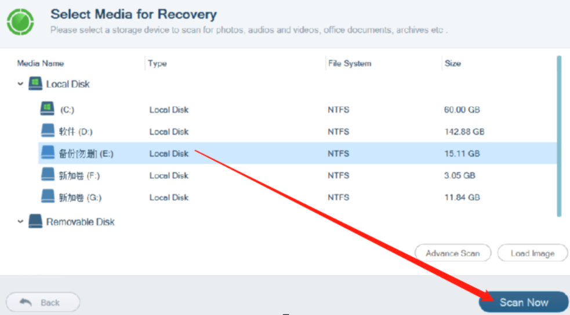Viewport: 570px width, 315px height.
Task: Open the Advance Scan option
Action: click(x=452, y=253)
